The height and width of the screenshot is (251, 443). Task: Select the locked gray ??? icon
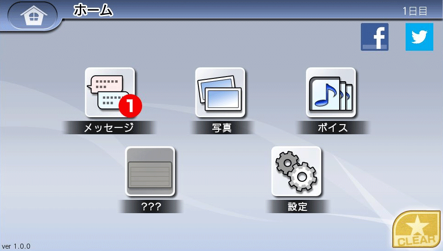pyautogui.click(x=150, y=171)
